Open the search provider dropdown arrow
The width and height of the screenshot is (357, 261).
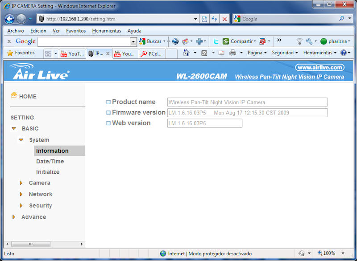tap(350, 18)
